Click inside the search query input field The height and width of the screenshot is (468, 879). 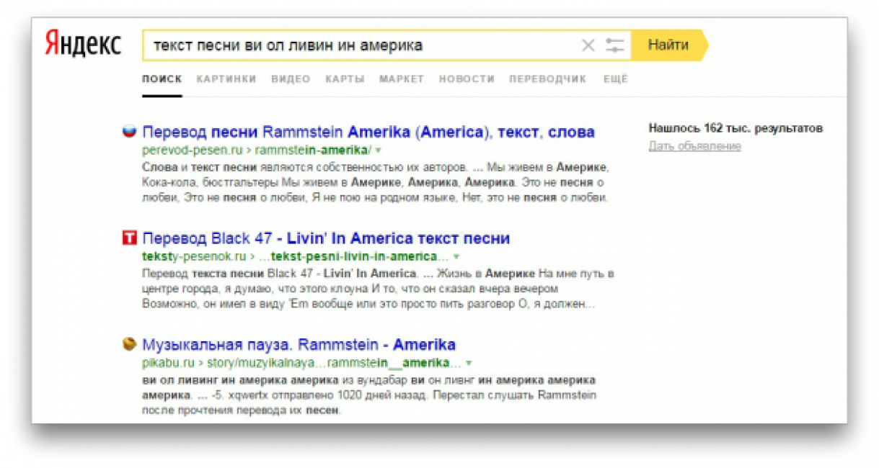point(361,46)
